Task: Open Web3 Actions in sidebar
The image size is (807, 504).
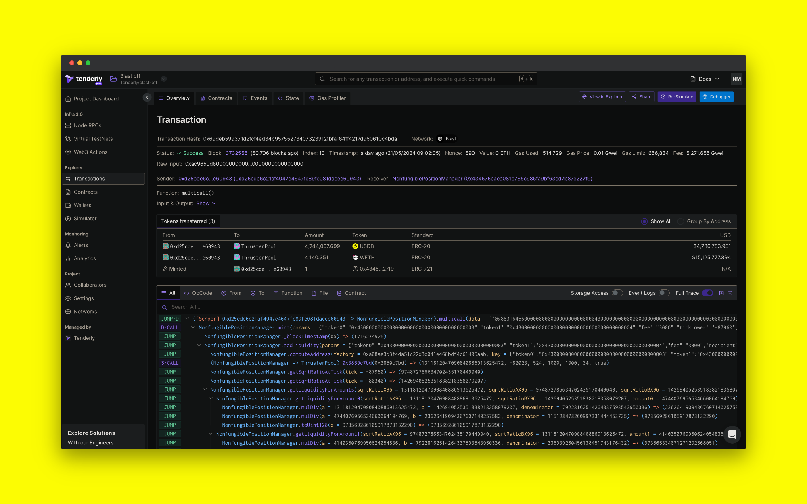Action: coord(90,152)
